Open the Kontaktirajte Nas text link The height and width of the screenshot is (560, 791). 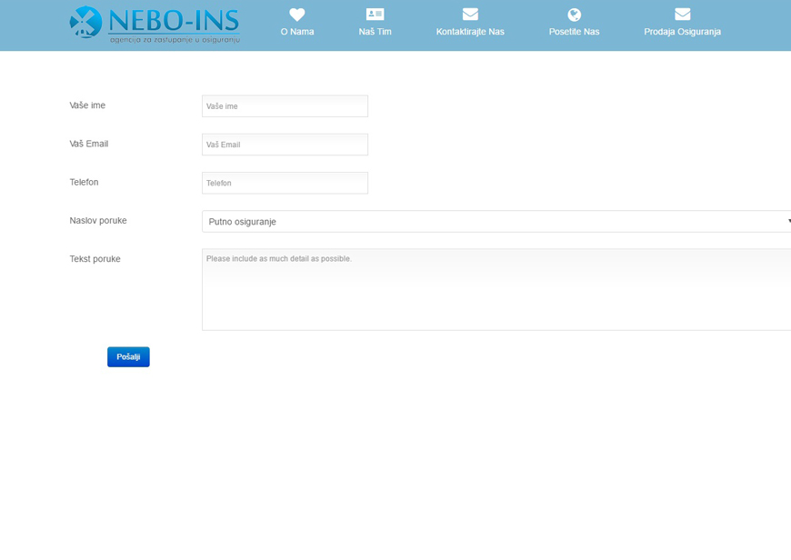[470, 32]
